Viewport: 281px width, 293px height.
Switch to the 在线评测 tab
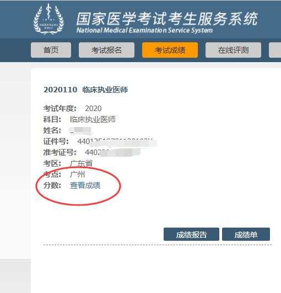(233, 50)
